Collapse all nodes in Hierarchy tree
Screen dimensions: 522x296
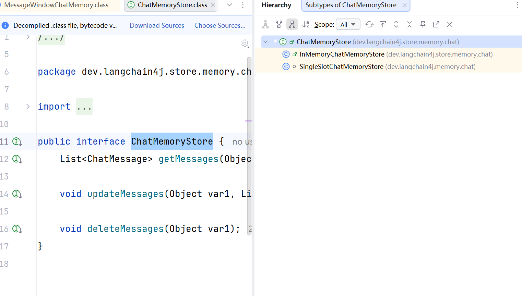(x=410, y=24)
